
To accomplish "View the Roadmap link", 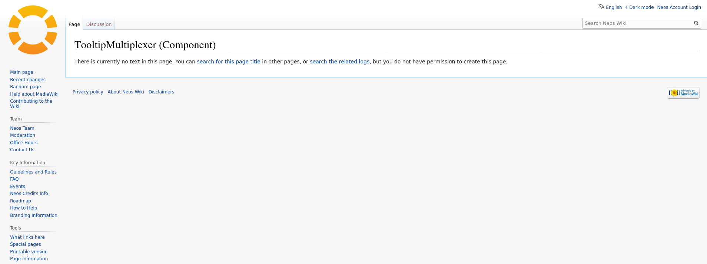I will click(x=20, y=201).
